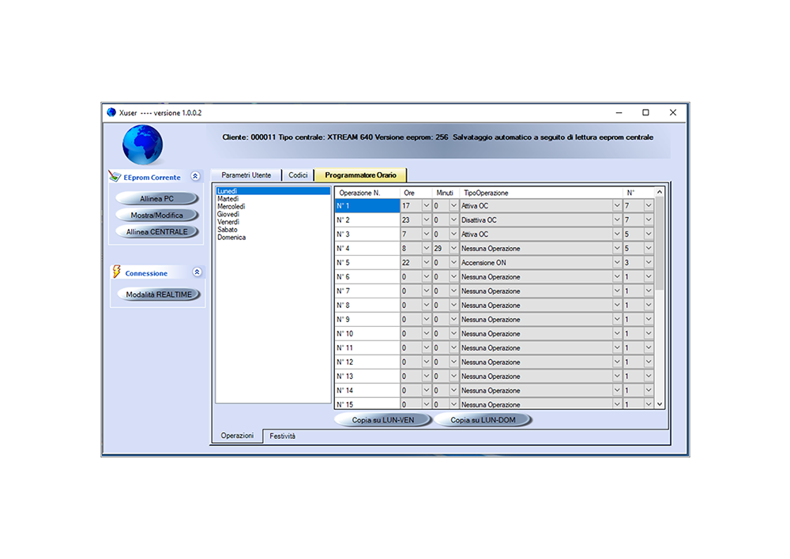Click the Mostra/Modifica button
Image resolution: width=790 pixels, height=559 pixels.
pyautogui.click(x=156, y=215)
